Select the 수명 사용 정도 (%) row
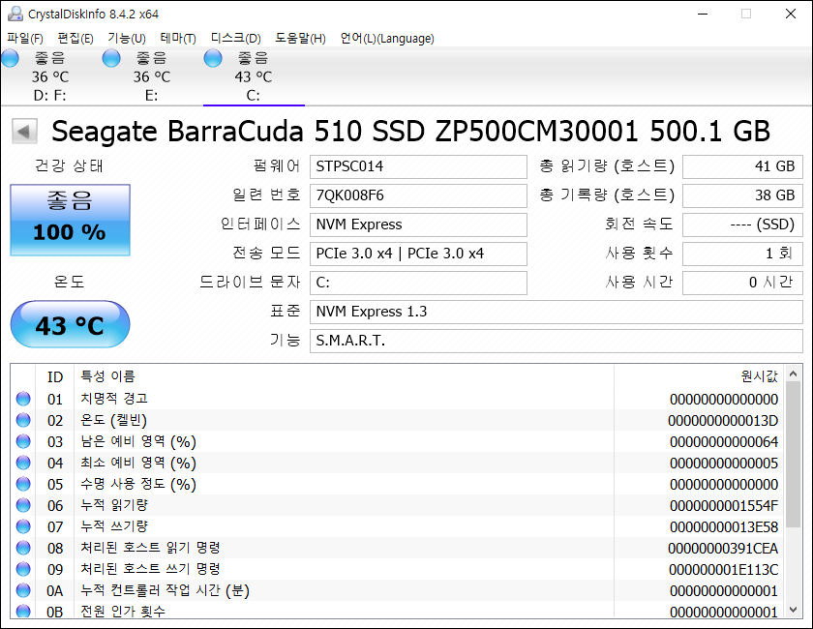This screenshot has width=813, height=629. (397, 484)
